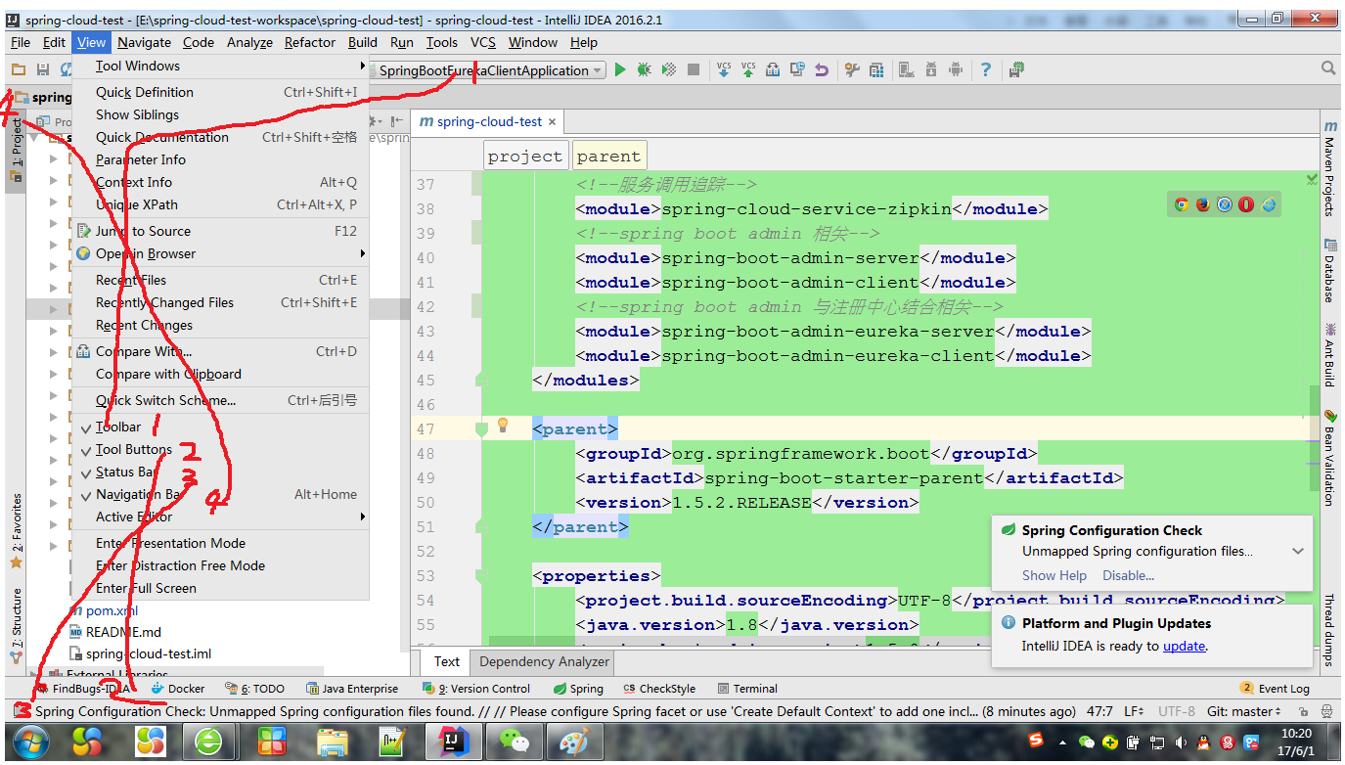1345x765 pixels.
Task: Update project via VCS down-arrow icon
Action: [724, 69]
